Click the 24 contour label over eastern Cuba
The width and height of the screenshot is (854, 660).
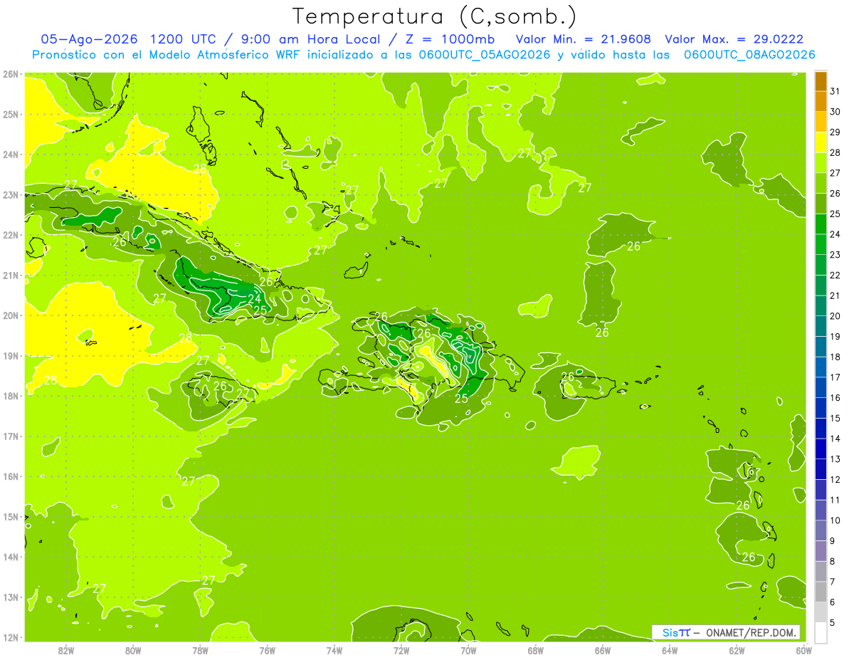click(x=254, y=299)
